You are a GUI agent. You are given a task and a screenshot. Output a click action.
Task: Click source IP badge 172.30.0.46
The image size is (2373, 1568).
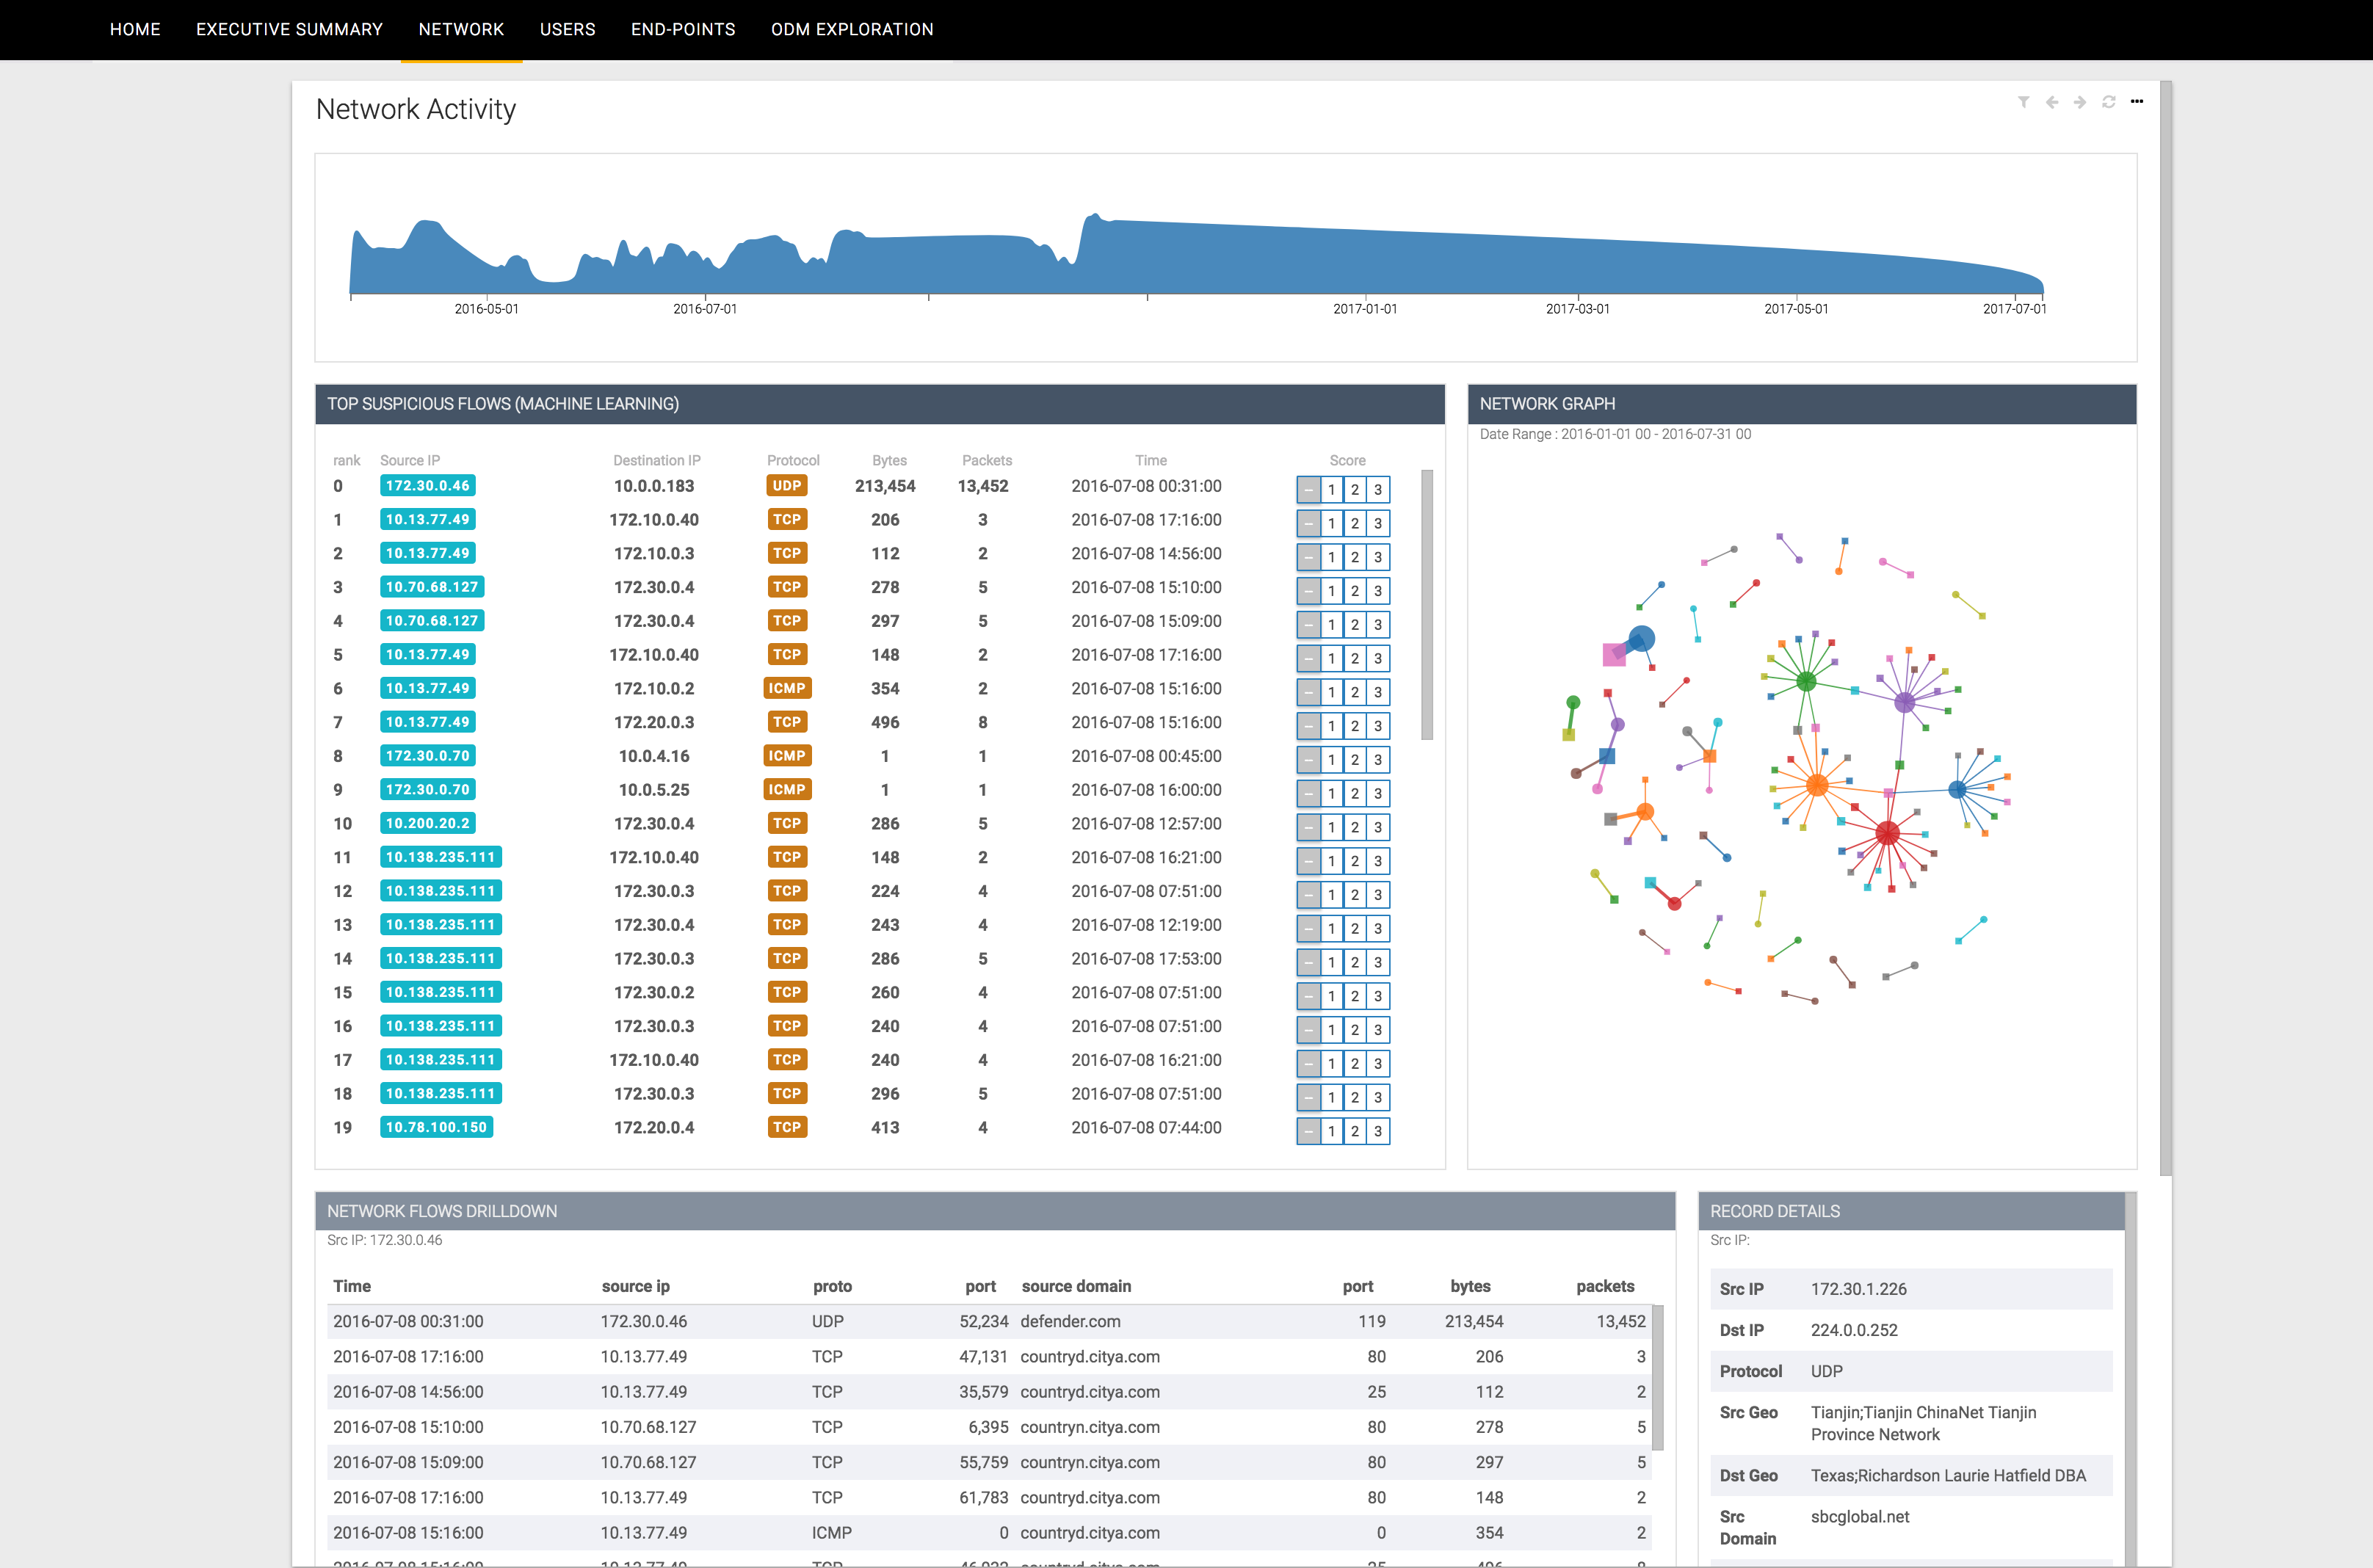pos(427,486)
